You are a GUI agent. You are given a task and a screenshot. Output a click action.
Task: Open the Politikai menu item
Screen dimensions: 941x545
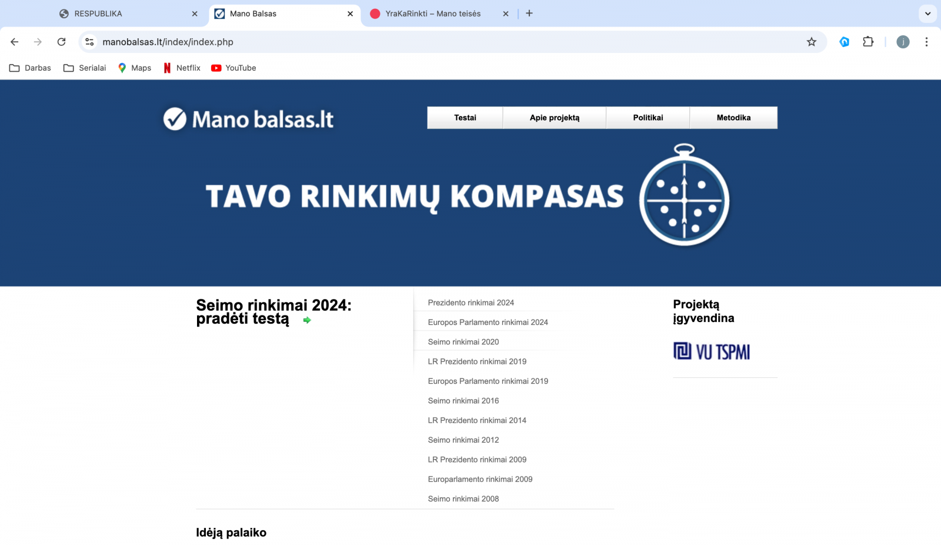pos(648,118)
